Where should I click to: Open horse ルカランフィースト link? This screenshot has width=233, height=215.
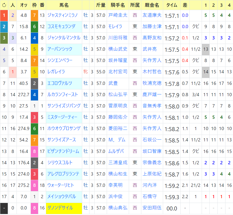pos(63,95)
